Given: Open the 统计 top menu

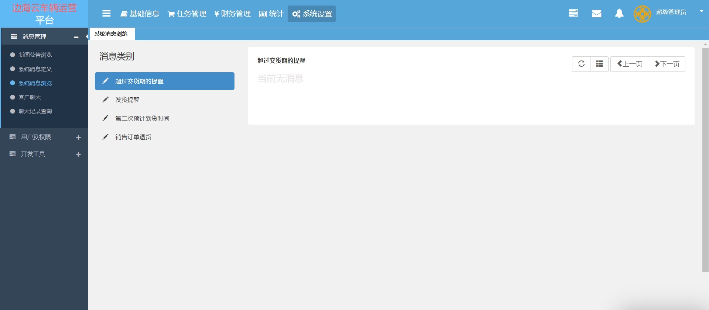Looking at the screenshot, I should (271, 14).
